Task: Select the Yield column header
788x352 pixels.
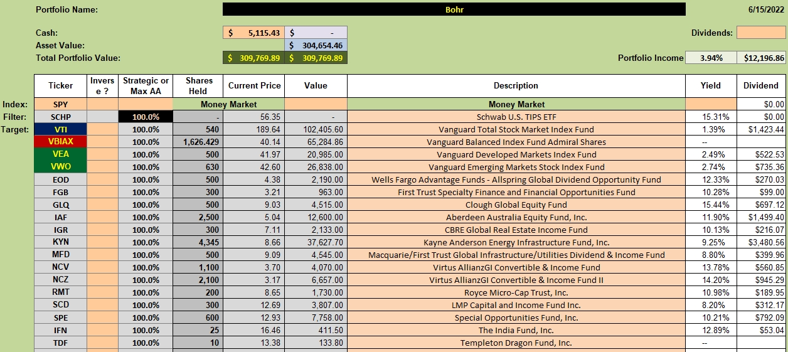Action: click(x=711, y=86)
